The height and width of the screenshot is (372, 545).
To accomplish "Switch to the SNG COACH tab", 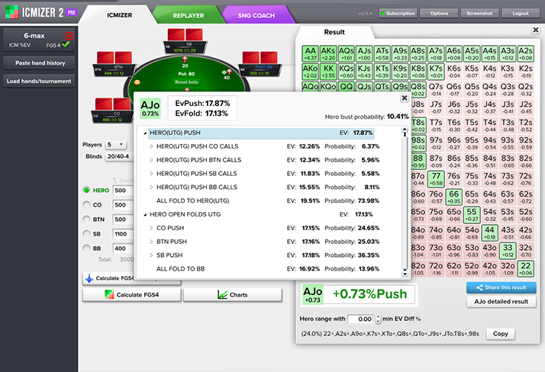I will point(256,15).
